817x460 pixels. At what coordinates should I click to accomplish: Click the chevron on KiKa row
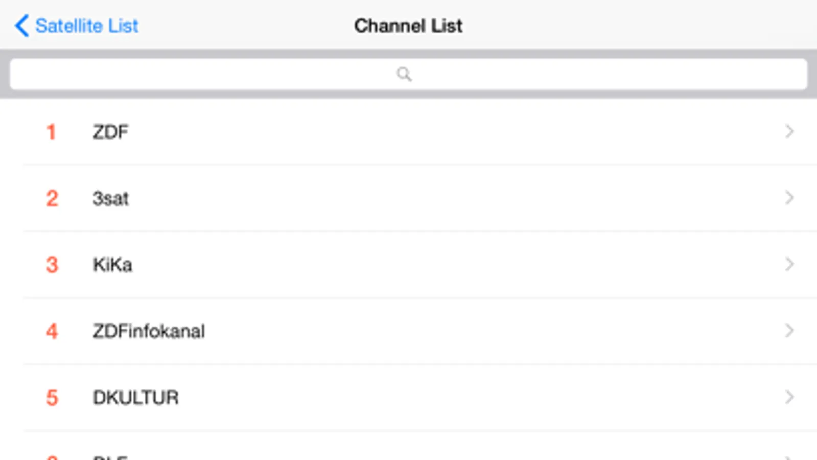[x=789, y=264]
